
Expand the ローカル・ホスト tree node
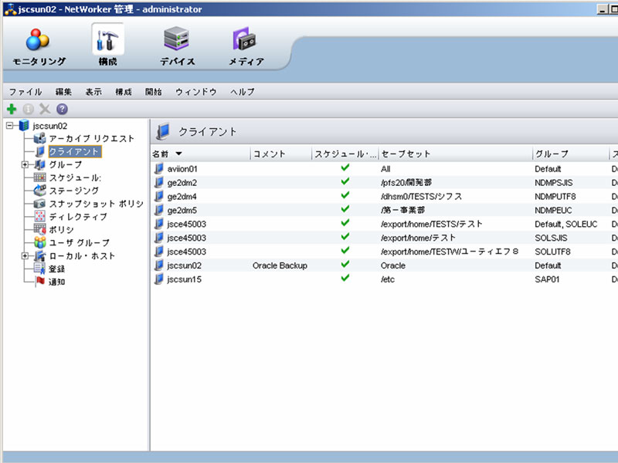(x=25, y=256)
